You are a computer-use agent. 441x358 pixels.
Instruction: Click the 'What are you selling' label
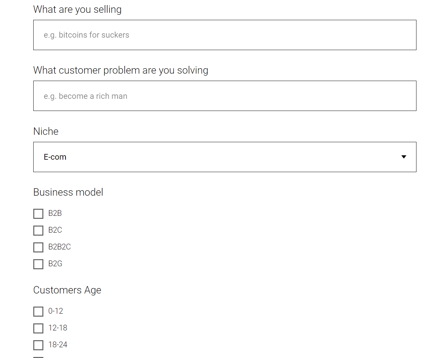(77, 9)
